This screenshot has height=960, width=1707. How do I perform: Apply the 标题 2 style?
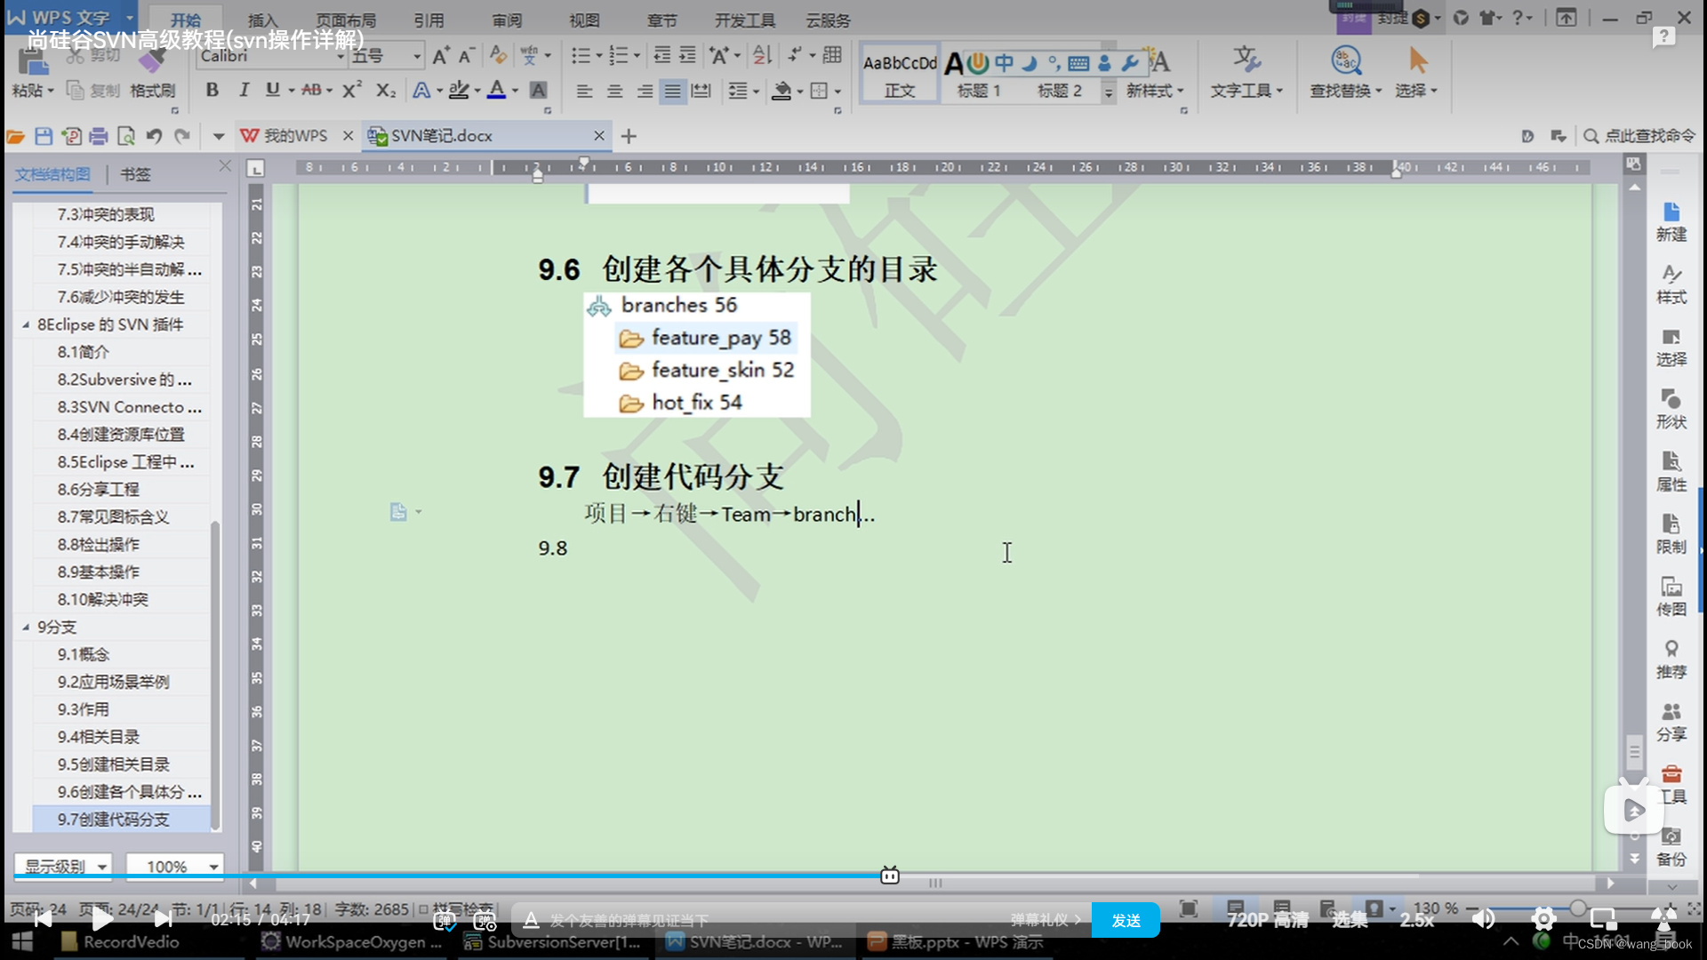1060,91
